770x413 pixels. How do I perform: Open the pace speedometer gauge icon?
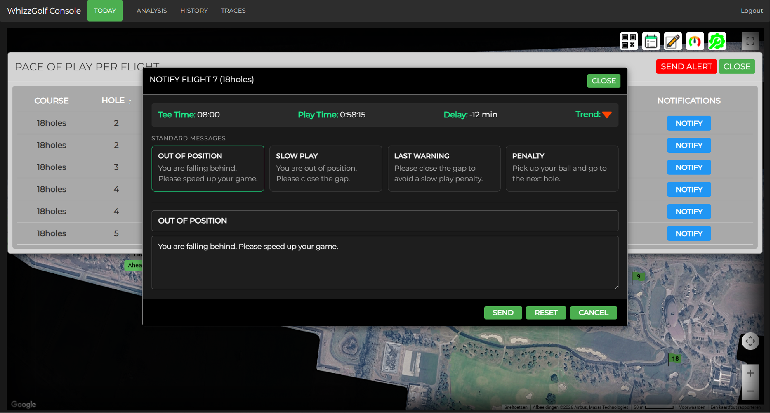695,41
